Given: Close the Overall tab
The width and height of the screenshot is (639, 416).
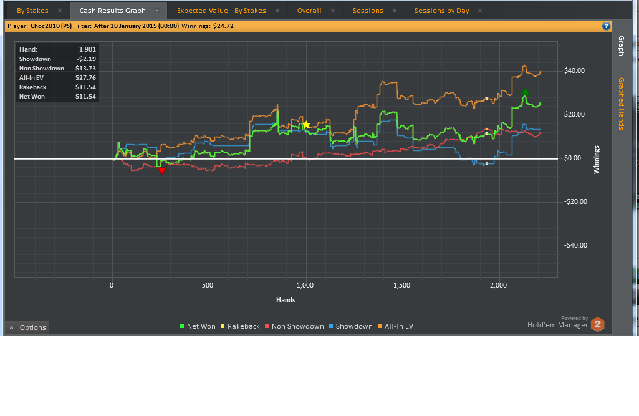Looking at the screenshot, I should 333,11.
